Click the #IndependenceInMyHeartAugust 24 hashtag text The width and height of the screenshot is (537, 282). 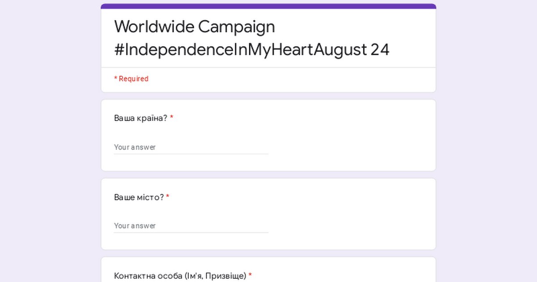[251, 50]
